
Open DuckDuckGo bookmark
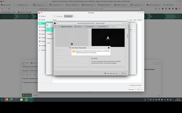[x=9, y=12]
